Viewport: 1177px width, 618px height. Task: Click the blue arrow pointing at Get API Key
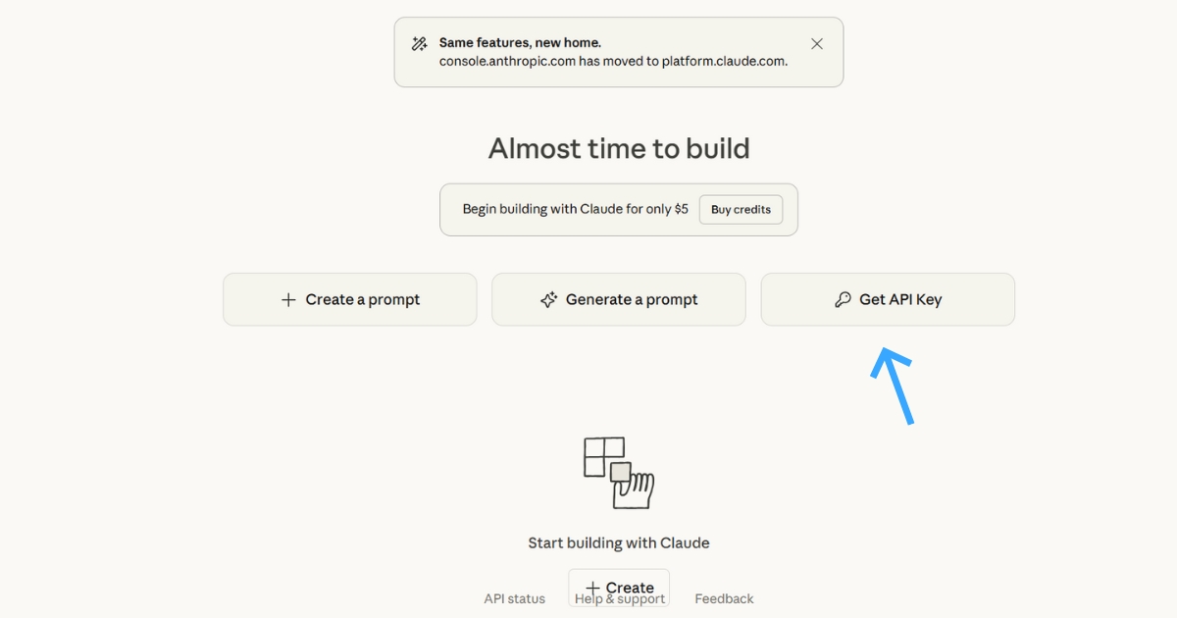893,383
